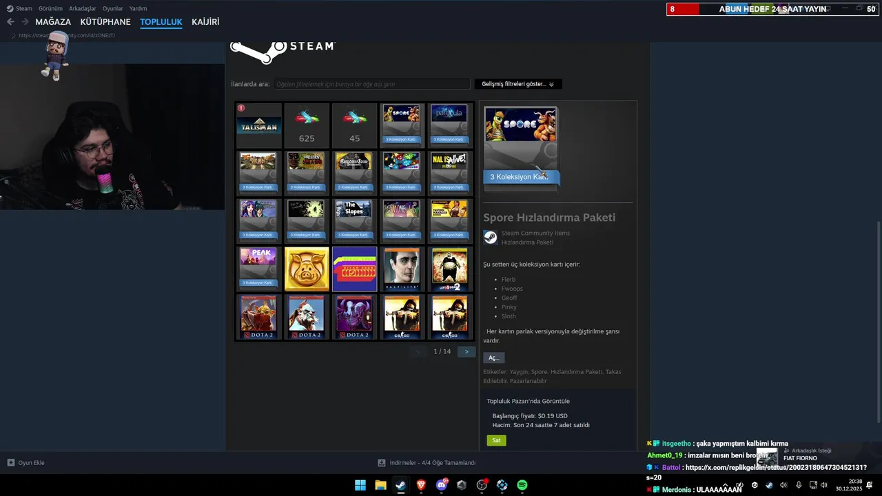Click the green Sat button
882x496 pixels.
496,440
